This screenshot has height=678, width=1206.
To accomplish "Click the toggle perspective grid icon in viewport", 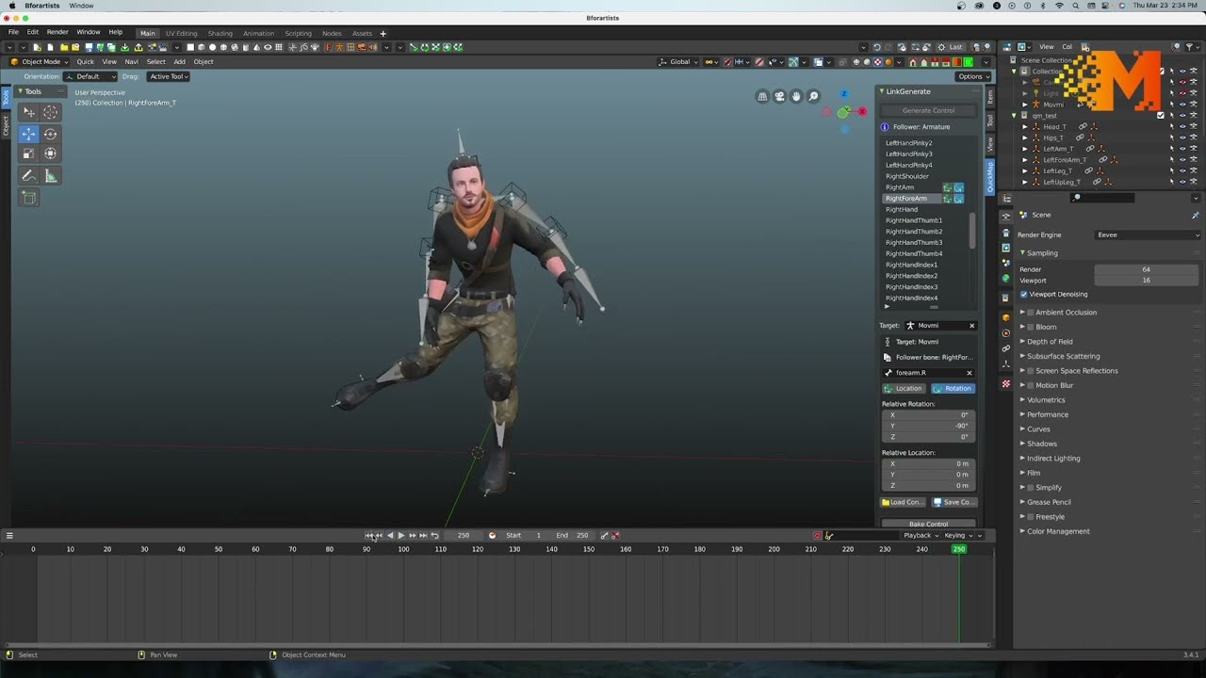I will click(763, 96).
